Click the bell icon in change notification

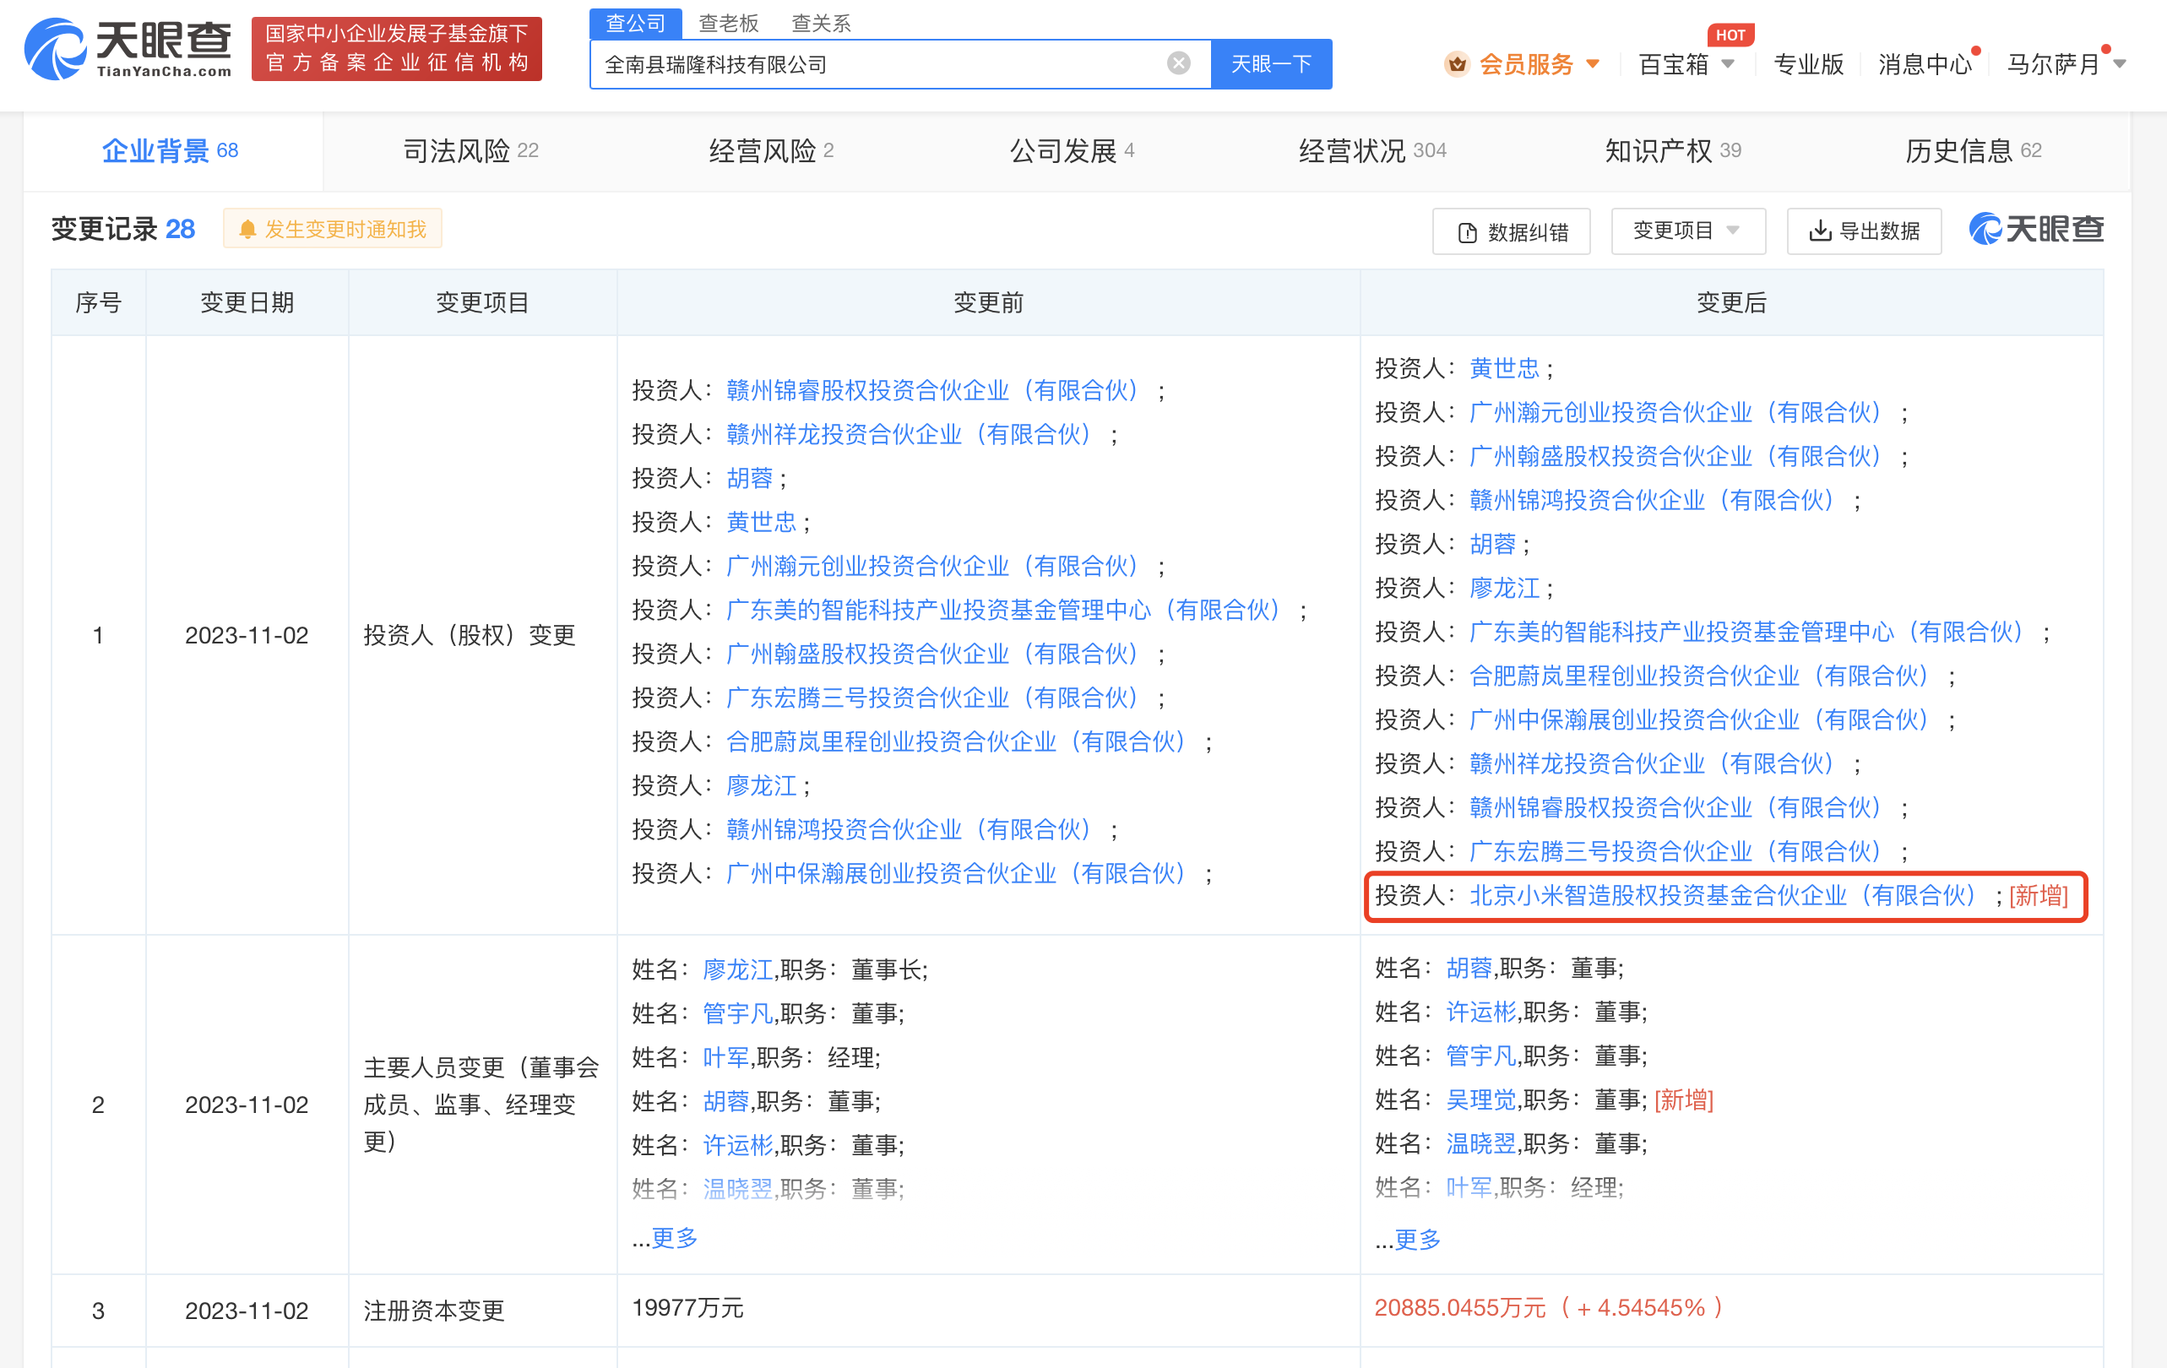point(247,230)
